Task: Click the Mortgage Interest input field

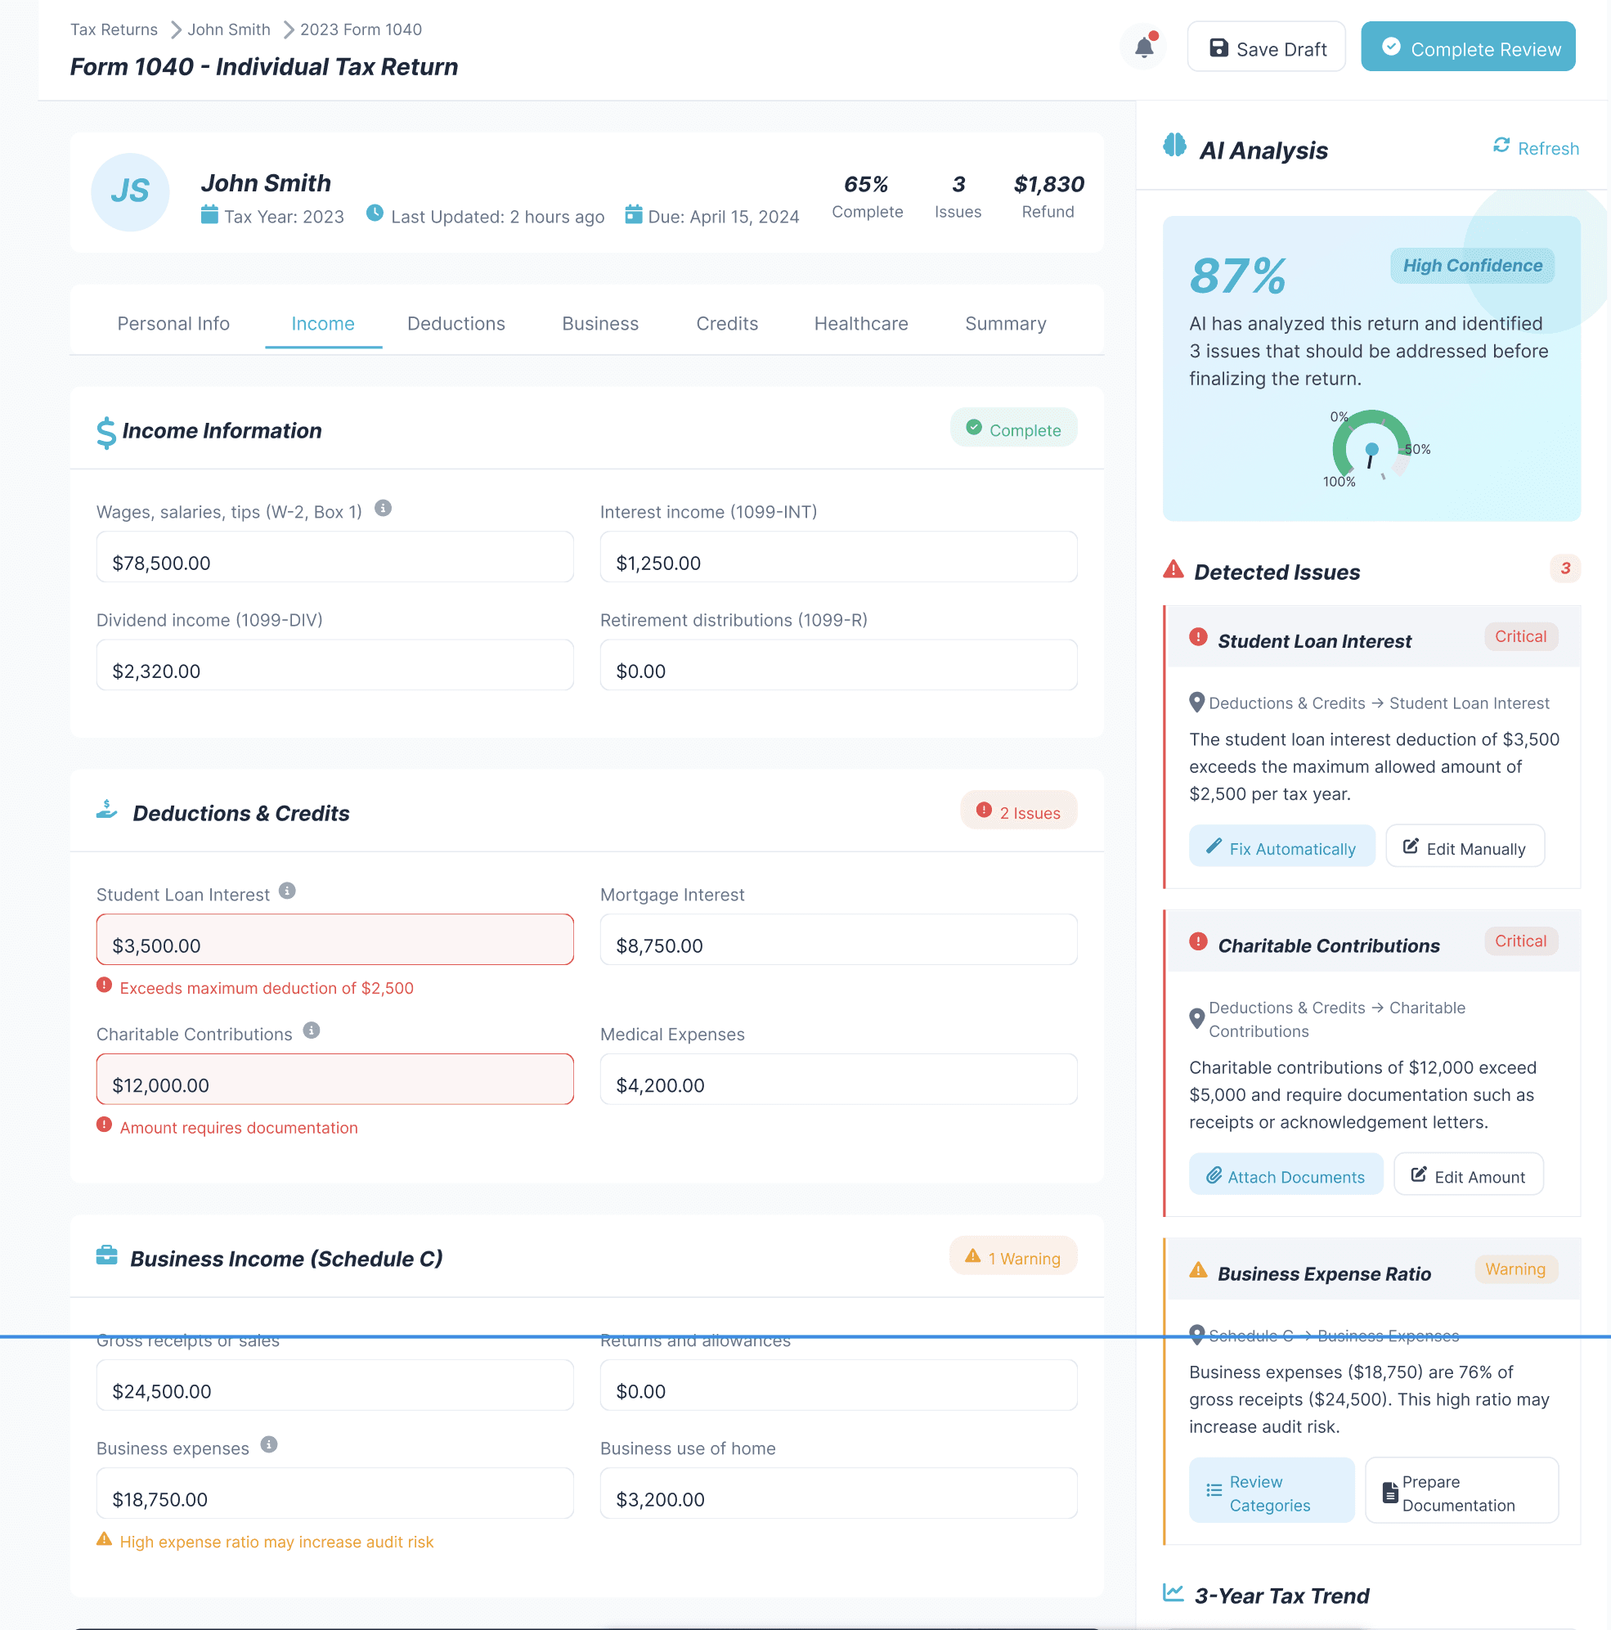Action: pos(837,940)
